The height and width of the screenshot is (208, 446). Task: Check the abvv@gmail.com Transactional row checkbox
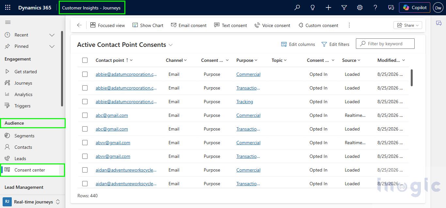click(85, 156)
